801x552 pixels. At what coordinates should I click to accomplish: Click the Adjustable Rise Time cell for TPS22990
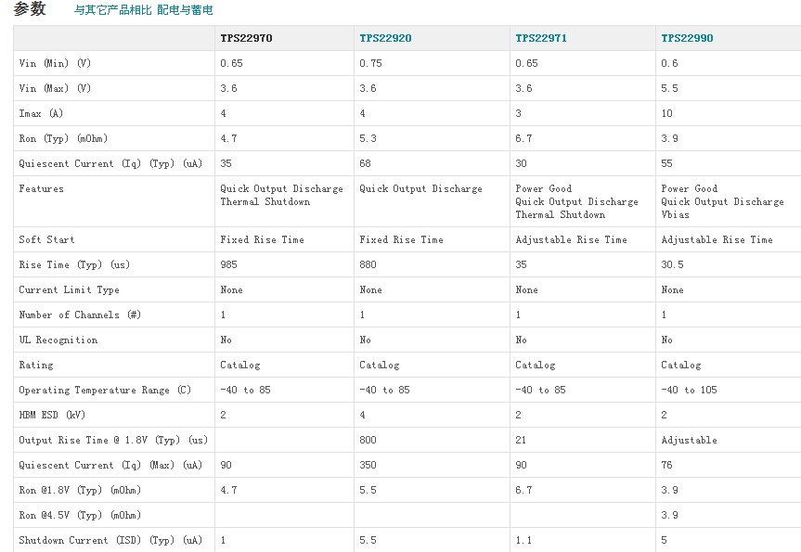pyautogui.click(x=717, y=239)
